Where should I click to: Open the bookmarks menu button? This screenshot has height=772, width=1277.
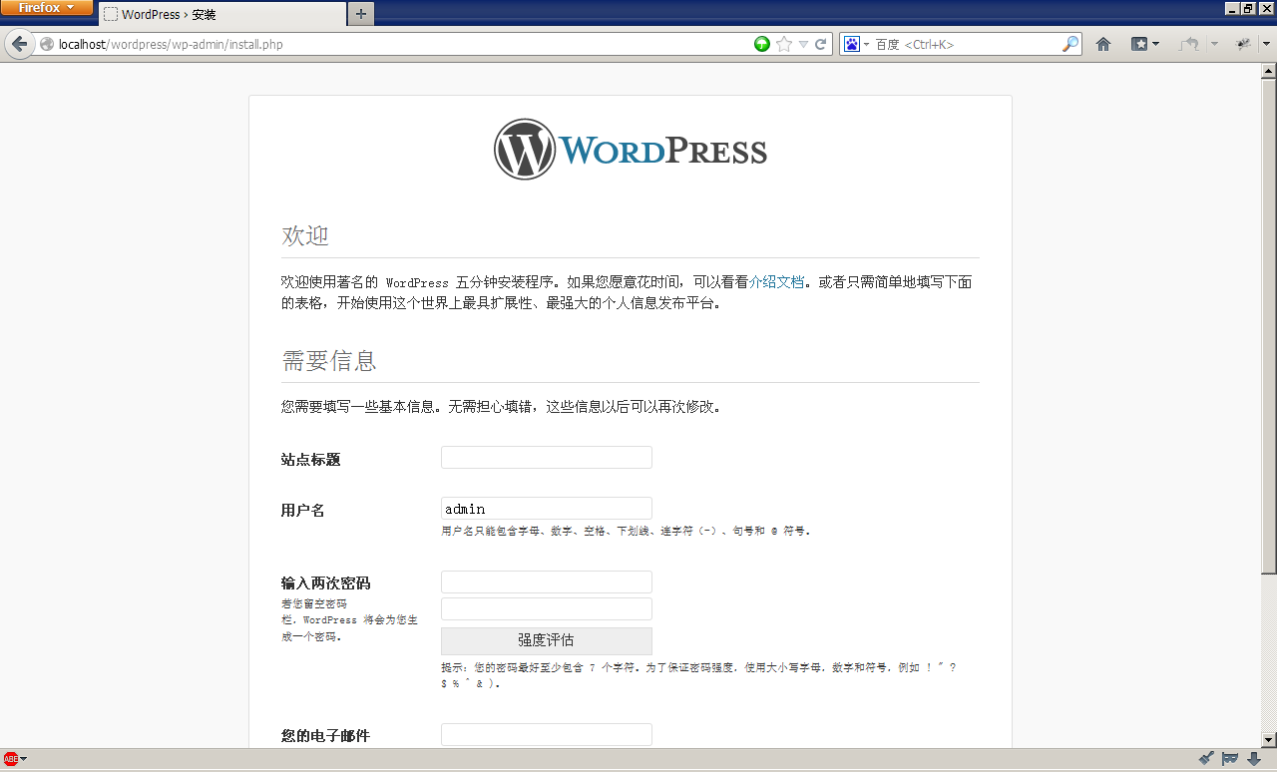point(1144,44)
